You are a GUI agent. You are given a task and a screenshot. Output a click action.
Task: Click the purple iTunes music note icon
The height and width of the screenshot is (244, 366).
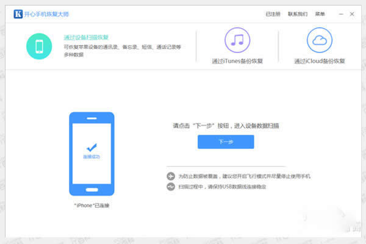(237, 41)
